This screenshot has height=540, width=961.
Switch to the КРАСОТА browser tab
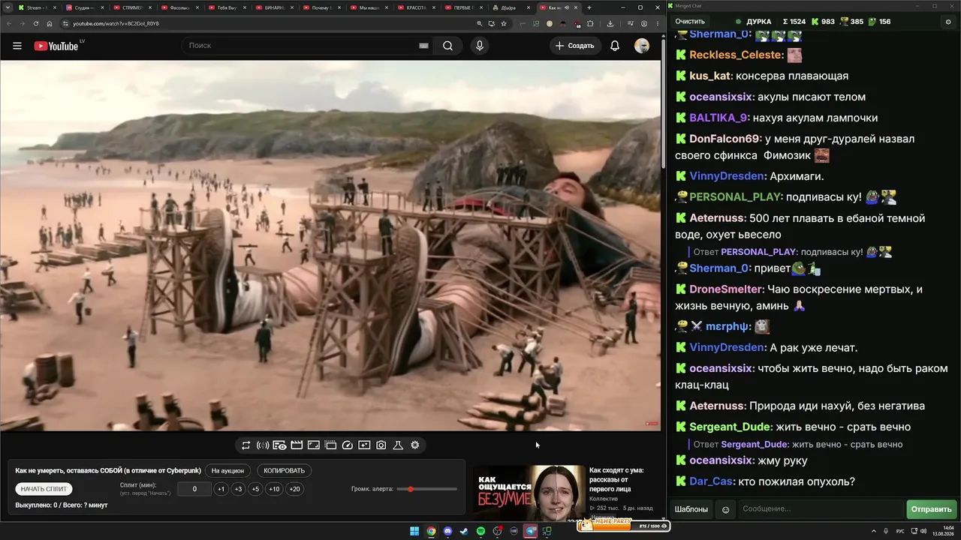point(416,7)
